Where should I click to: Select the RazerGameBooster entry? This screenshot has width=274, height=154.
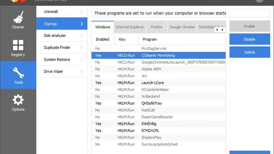click(158, 117)
